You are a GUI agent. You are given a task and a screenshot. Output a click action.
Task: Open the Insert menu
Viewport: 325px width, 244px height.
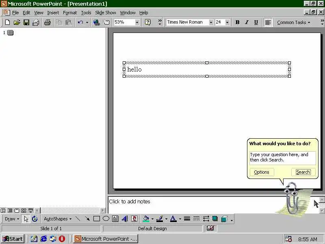coord(53,13)
